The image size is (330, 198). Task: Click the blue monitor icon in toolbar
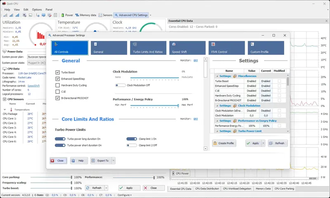[x=44, y=15]
